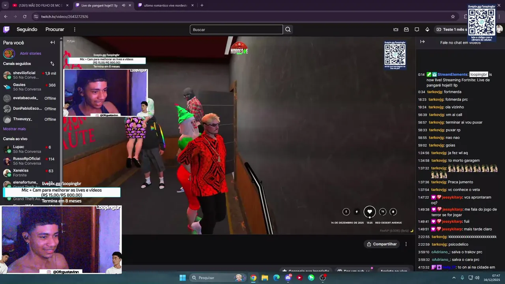This screenshot has width=505, height=284.
Task: Open Abrir stories link
Action: (30, 53)
